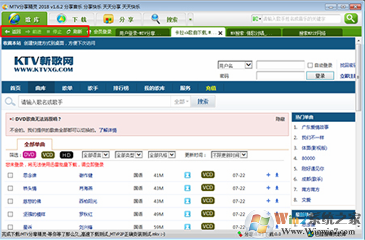Open artist icon in the 49M row
Image resolution: width=365 pixels, height=240 pixels.
coord(187,214)
